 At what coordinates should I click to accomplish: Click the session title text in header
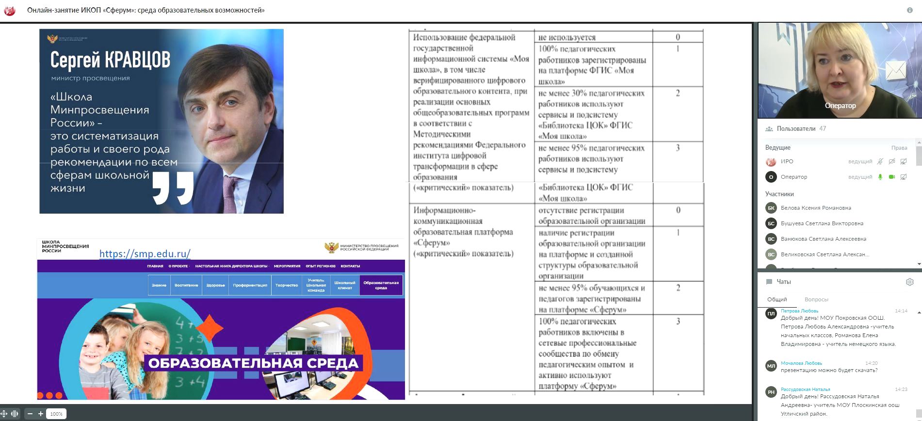(146, 10)
